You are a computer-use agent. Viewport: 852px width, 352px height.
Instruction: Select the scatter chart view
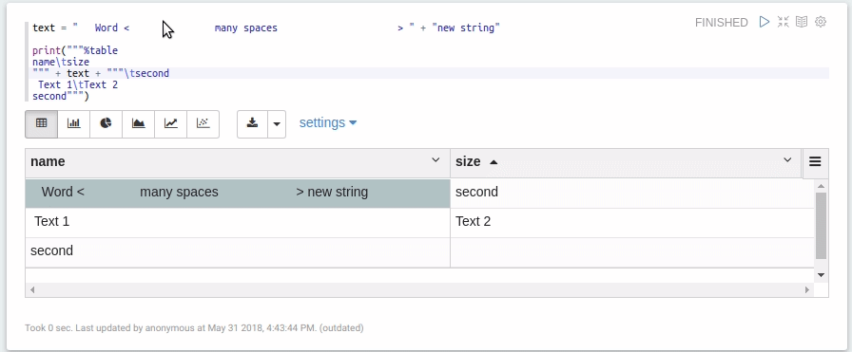click(x=203, y=124)
